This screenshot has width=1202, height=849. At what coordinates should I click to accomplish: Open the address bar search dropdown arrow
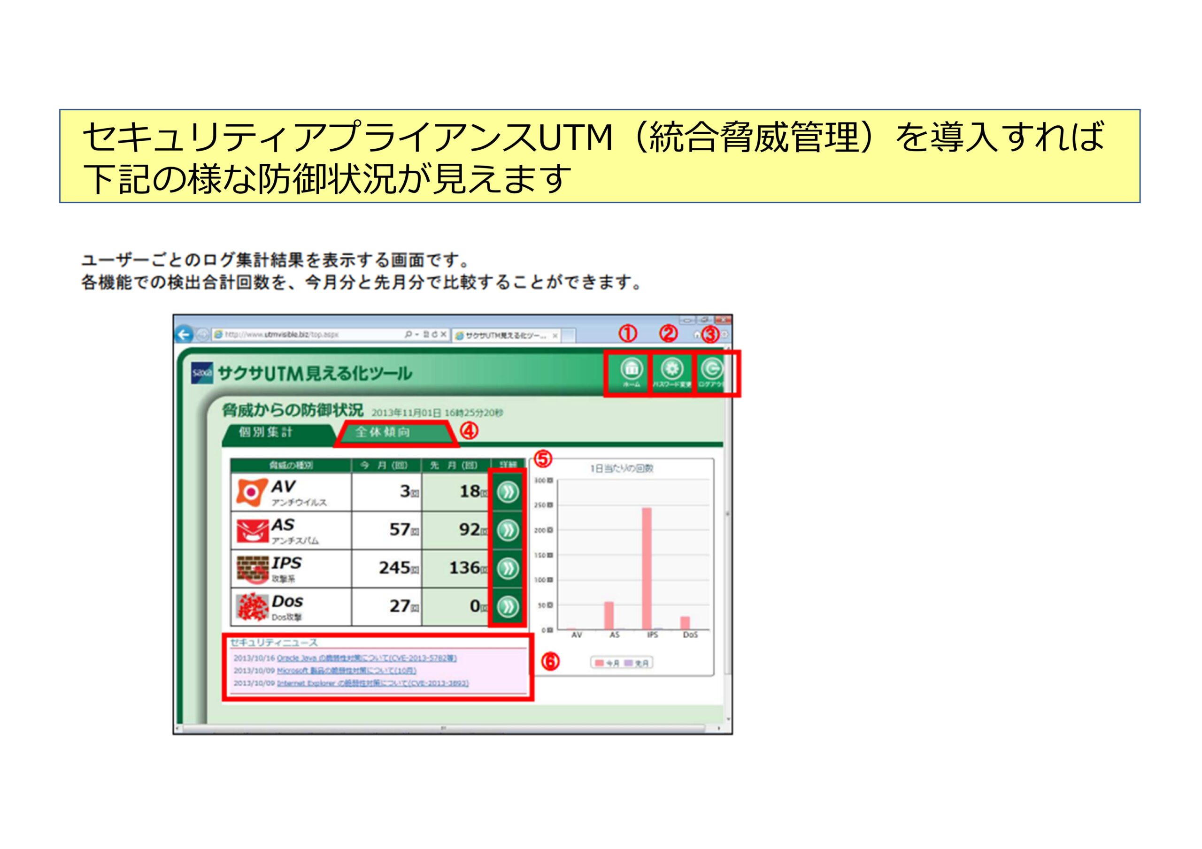(x=417, y=335)
